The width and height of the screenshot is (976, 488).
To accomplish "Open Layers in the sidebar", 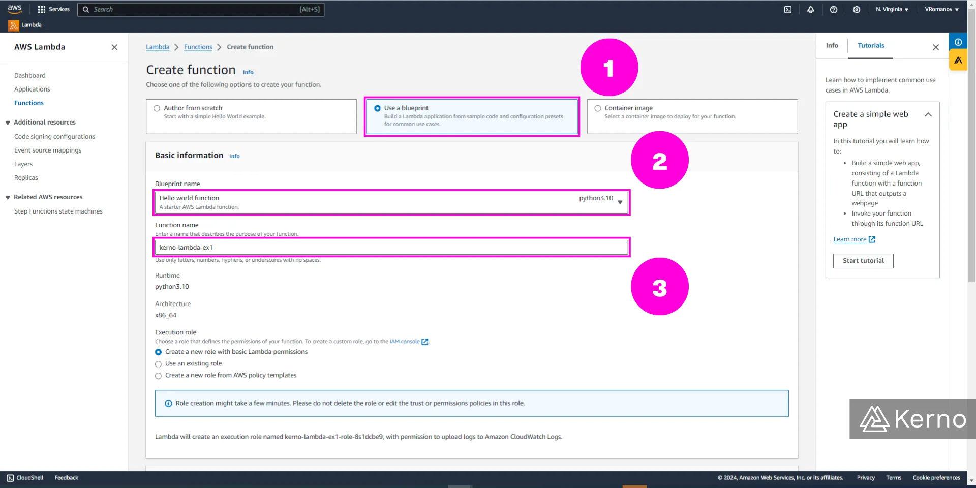I will pyautogui.click(x=23, y=164).
